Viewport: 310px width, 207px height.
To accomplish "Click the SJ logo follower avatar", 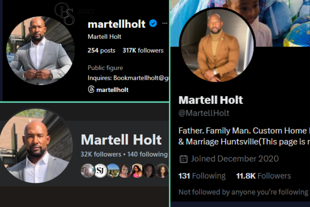I will coord(101,171).
